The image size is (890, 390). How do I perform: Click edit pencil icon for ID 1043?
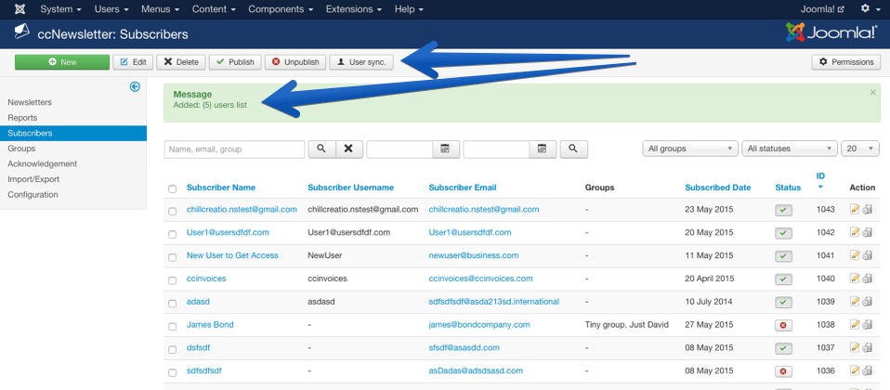[x=855, y=210]
